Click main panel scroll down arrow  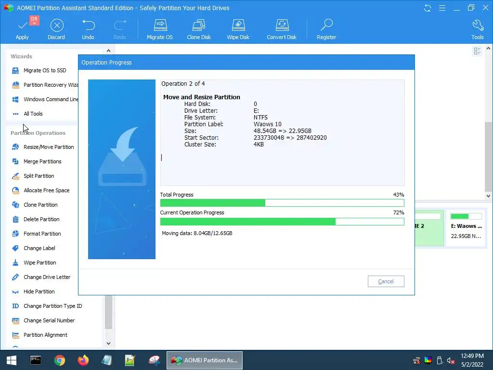pos(488,196)
